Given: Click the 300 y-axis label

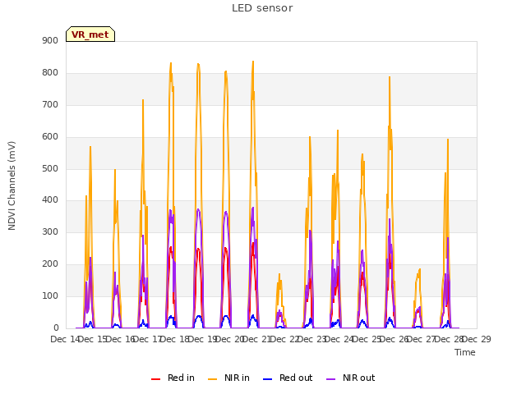Looking at the screenshot, I should pos(50,231).
